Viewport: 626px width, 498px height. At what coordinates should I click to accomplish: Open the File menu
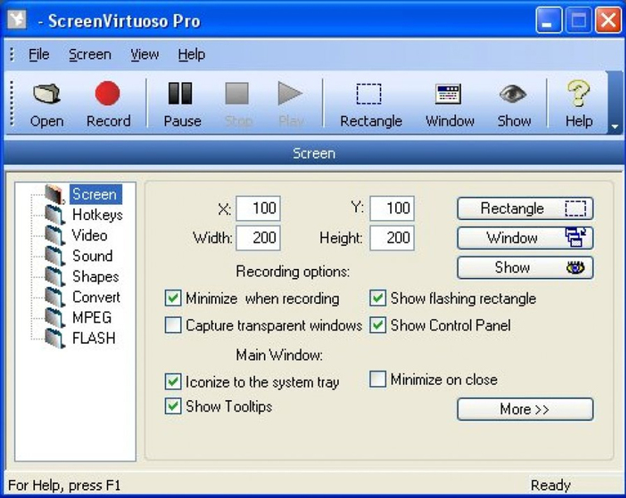click(39, 54)
